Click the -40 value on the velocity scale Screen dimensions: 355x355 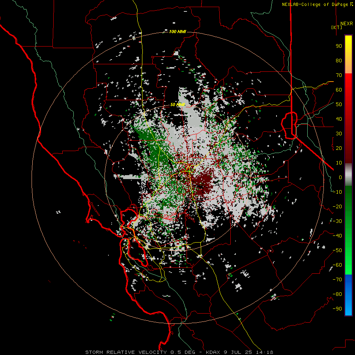coord(337,236)
